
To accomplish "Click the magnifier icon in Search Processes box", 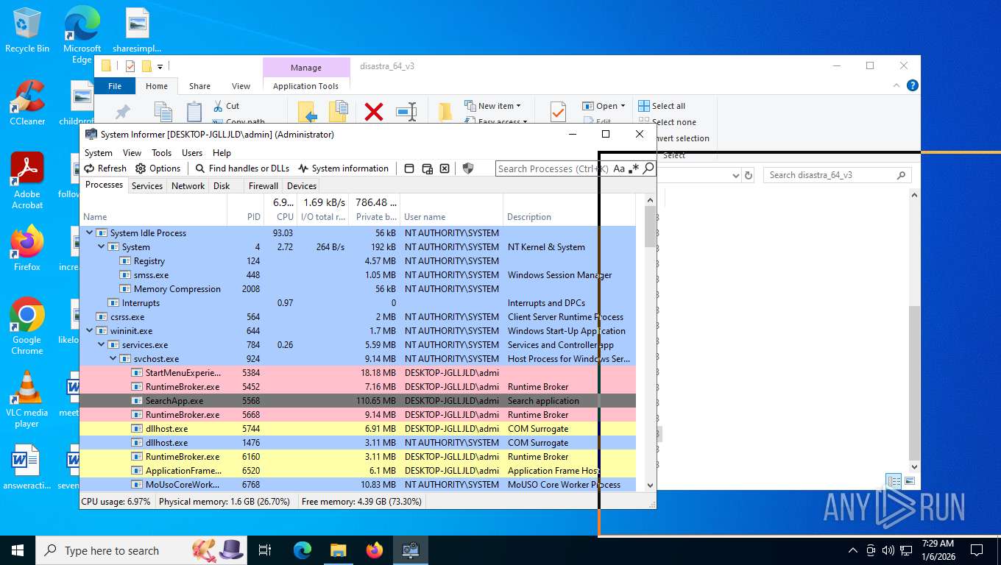I will pyautogui.click(x=648, y=168).
